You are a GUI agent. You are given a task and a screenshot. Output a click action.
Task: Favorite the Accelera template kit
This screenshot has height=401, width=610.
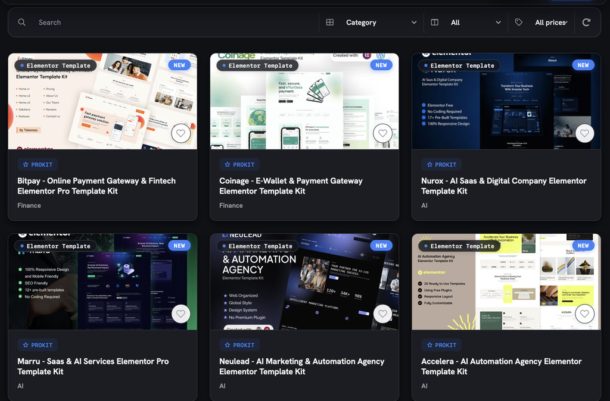[585, 314]
